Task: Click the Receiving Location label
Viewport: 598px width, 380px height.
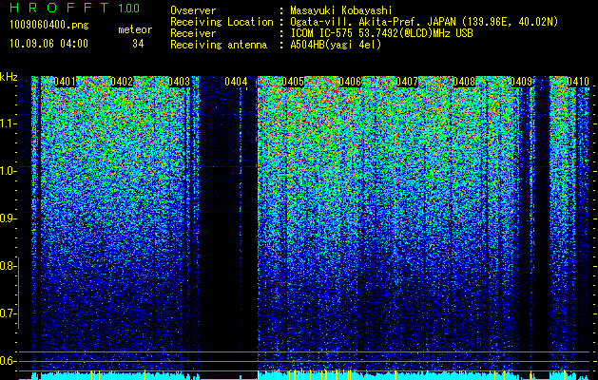Action: 222,22
